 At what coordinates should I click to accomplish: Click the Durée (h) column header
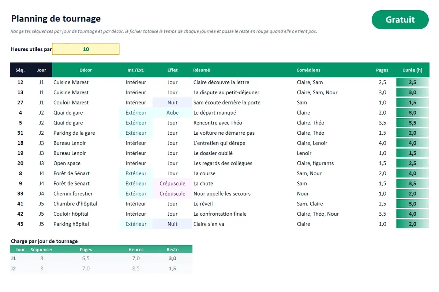coord(412,70)
